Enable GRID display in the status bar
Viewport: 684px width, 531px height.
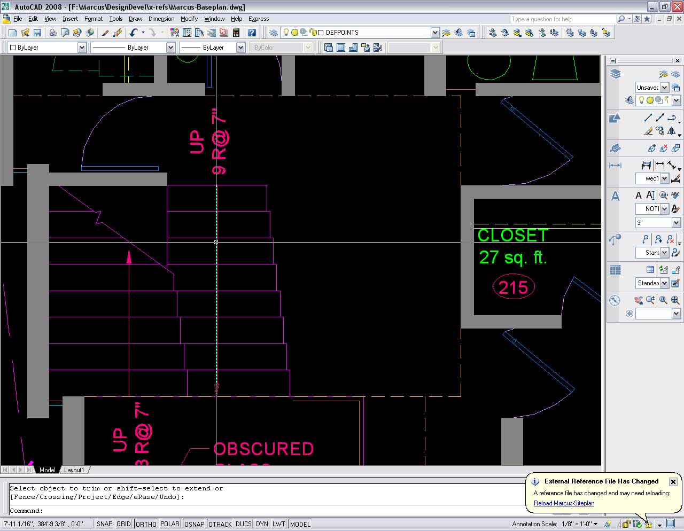coord(123,524)
